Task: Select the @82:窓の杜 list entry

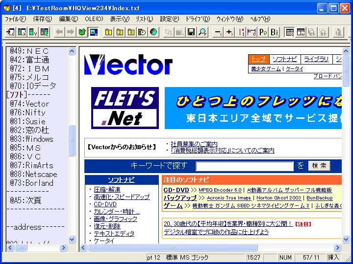Action: 29,130
